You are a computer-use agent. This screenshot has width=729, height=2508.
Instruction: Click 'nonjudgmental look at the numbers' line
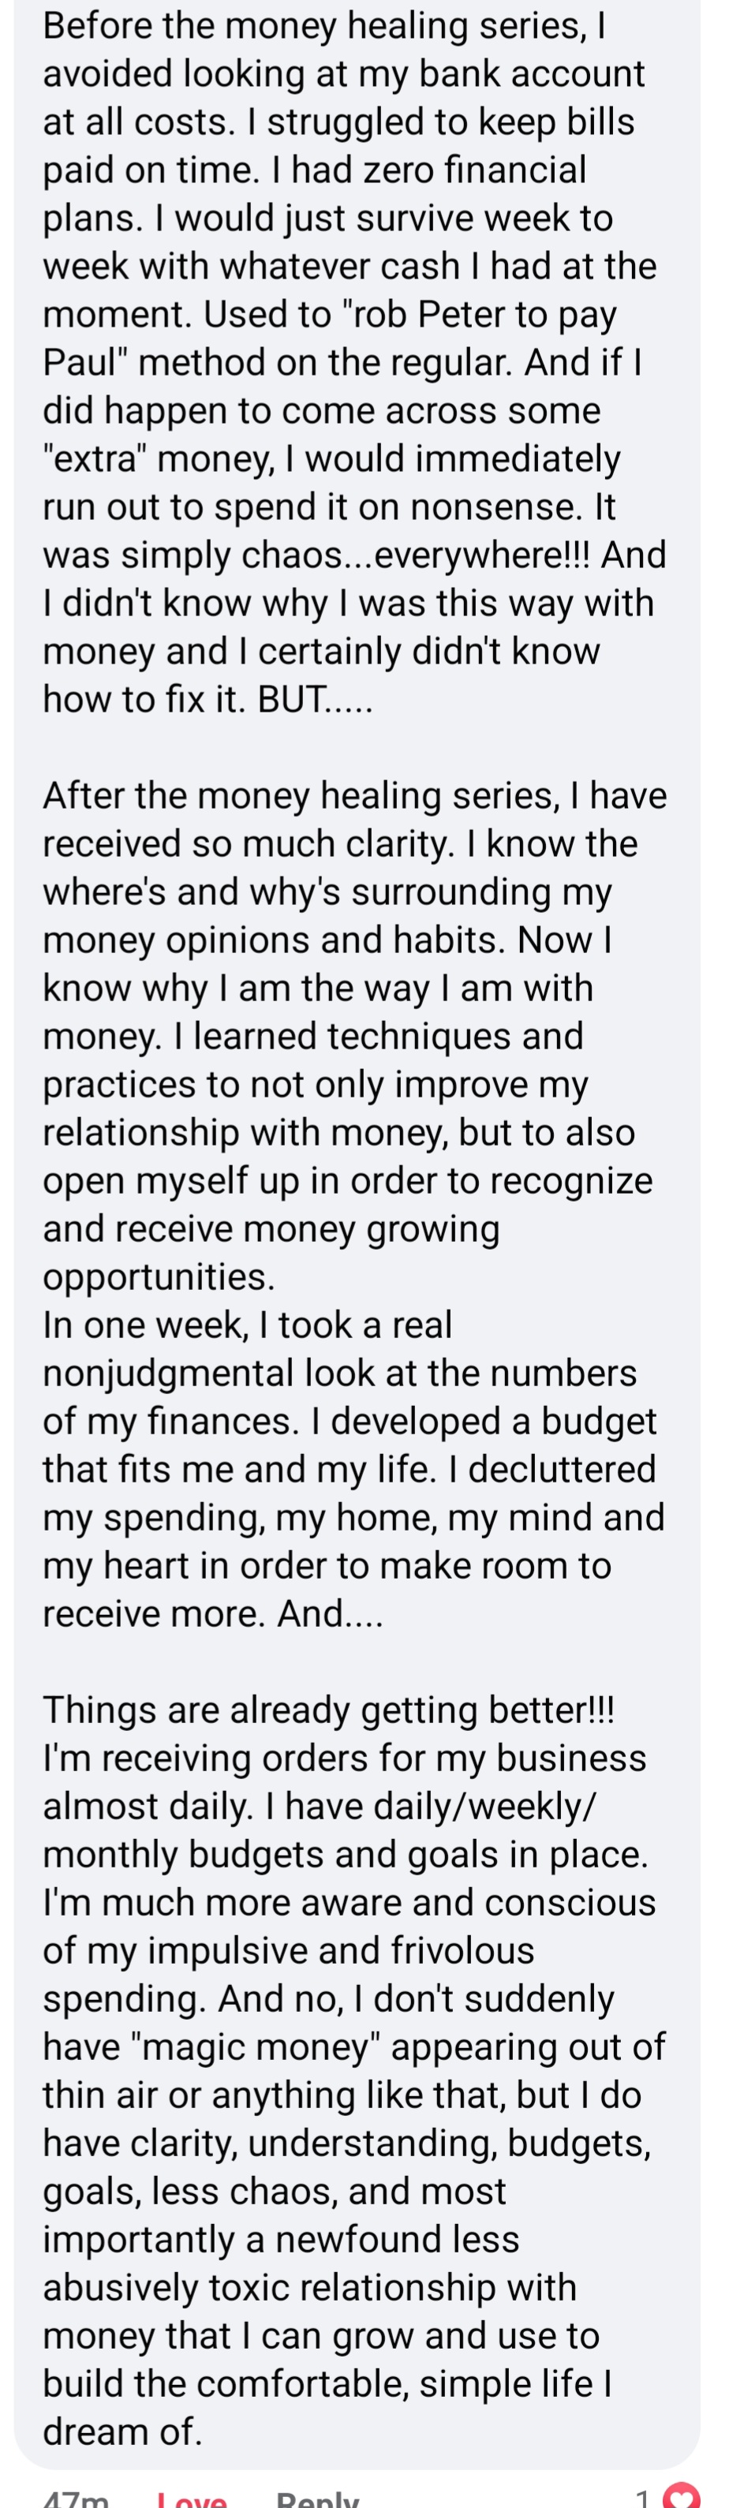click(340, 1372)
